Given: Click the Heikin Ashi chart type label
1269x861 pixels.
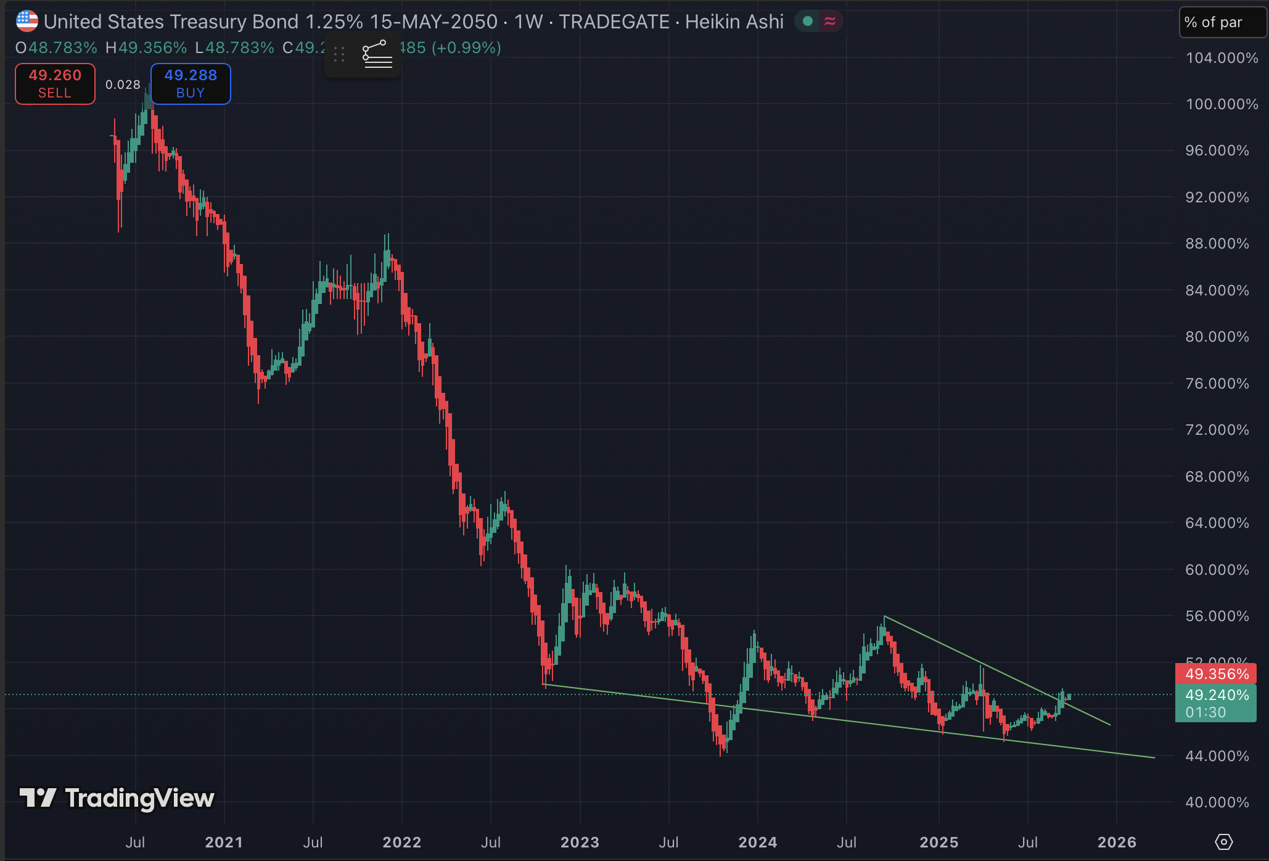Looking at the screenshot, I should point(734,22).
